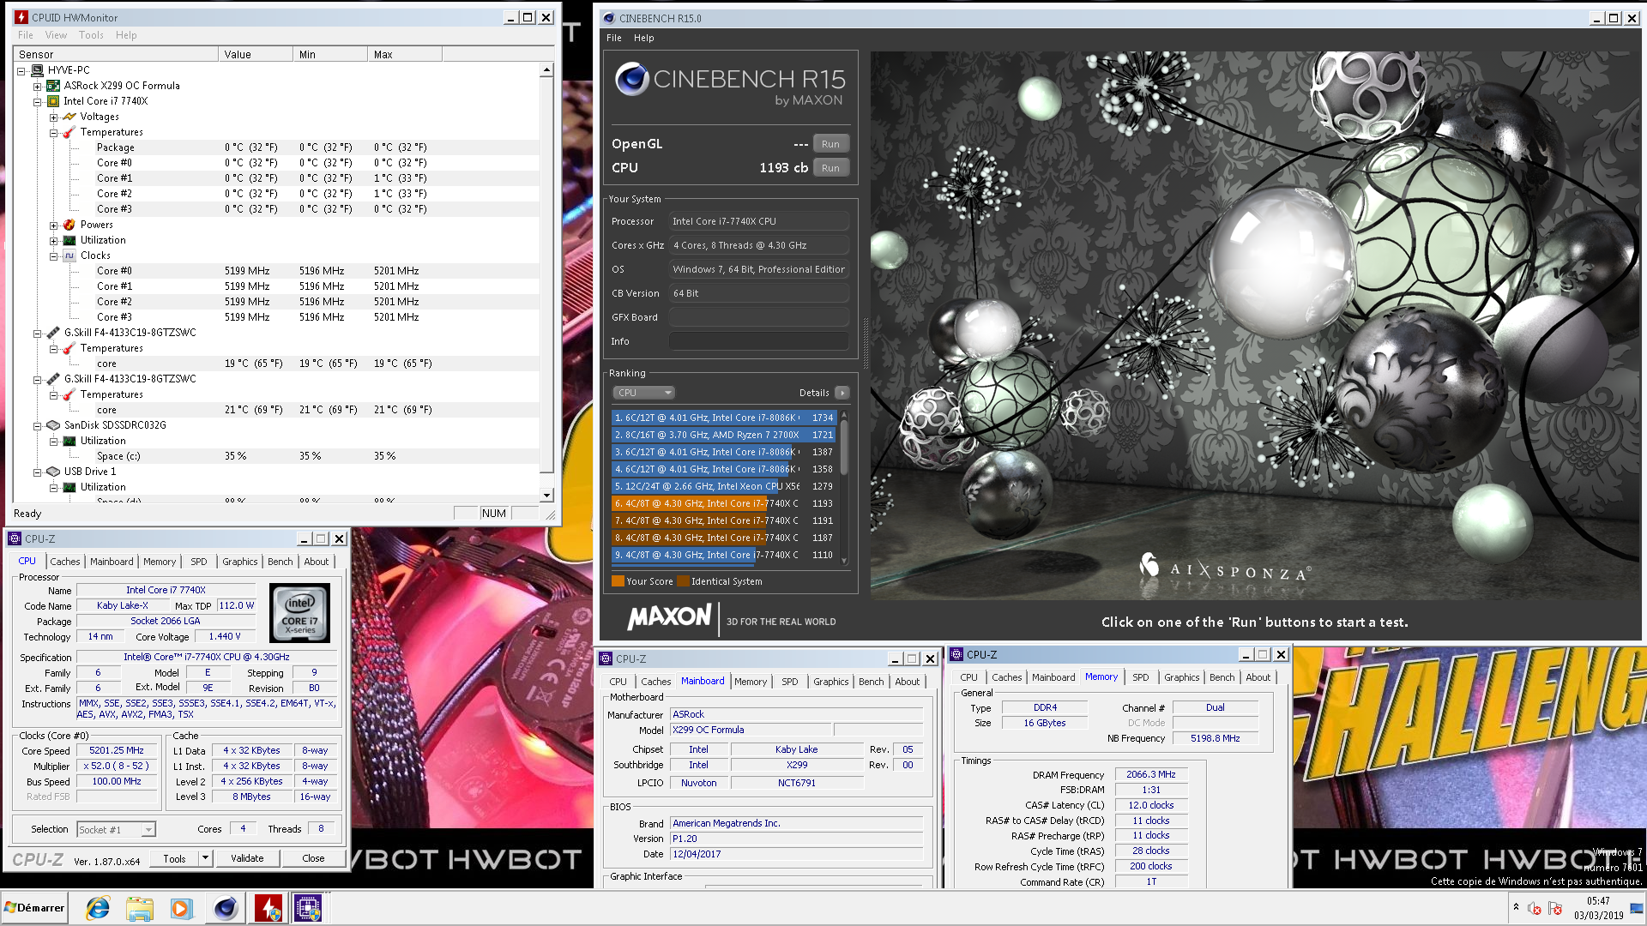Viewport: 1647px width, 926px height.
Task: Click the Voltages icon under Intel Core i7
Action: tap(69, 117)
